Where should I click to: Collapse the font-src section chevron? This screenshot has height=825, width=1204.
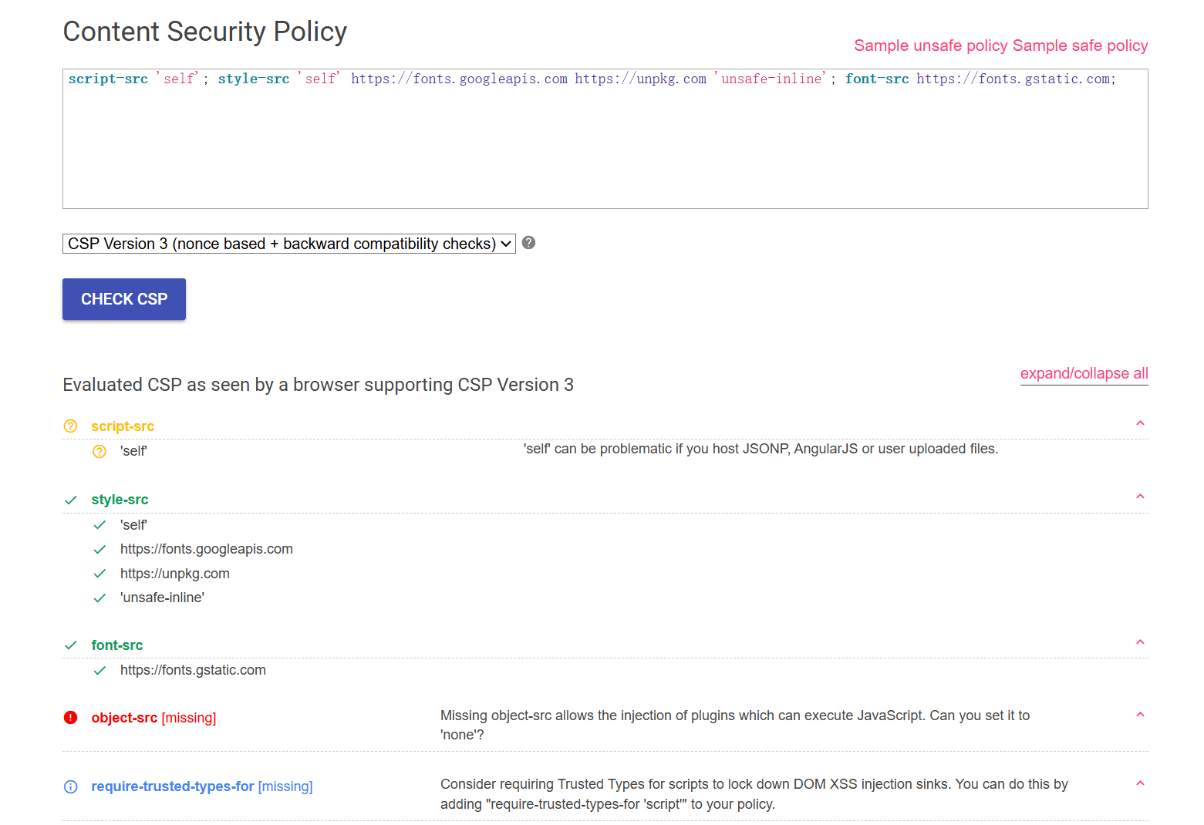pos(1140,642)
